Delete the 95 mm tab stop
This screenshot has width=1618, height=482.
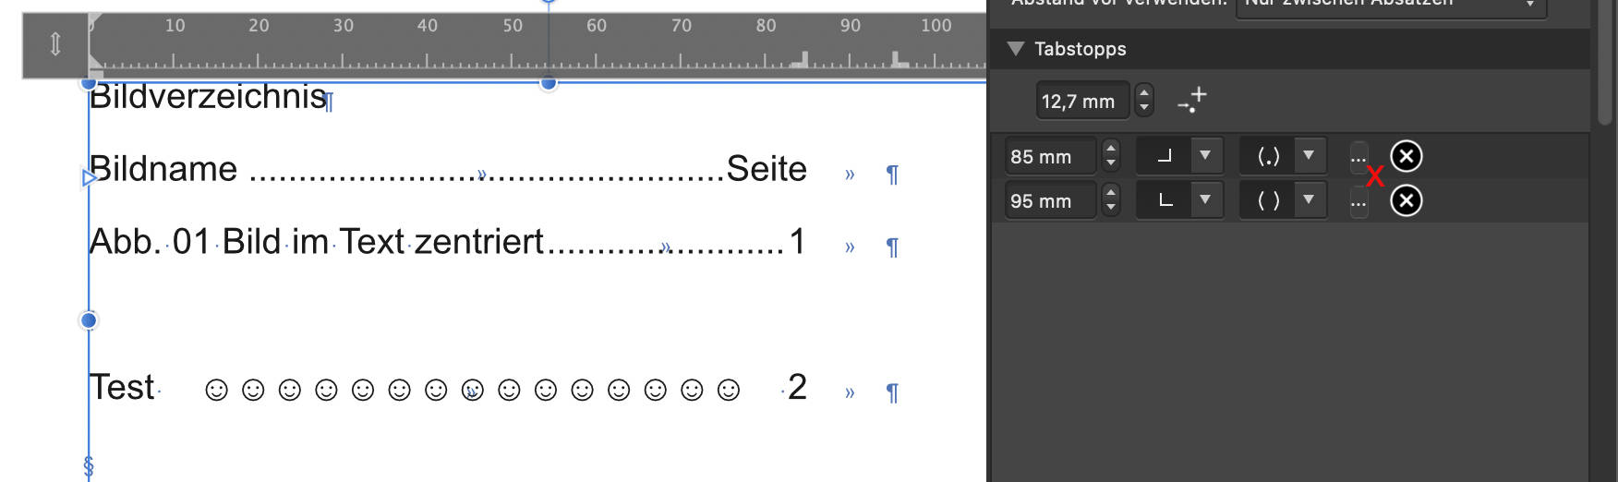[x=1406, y=200]
